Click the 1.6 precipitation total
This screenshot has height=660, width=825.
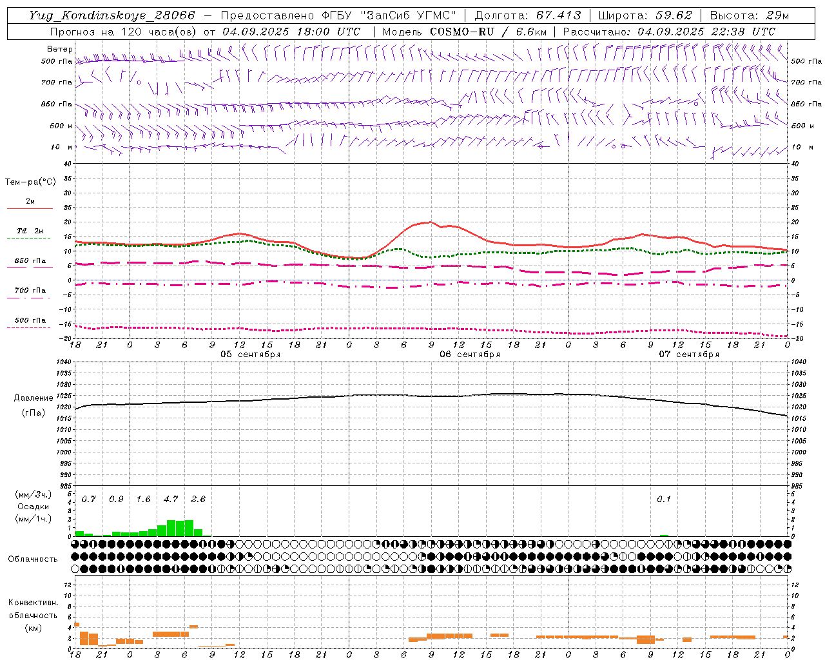click(x=143, y=500)
